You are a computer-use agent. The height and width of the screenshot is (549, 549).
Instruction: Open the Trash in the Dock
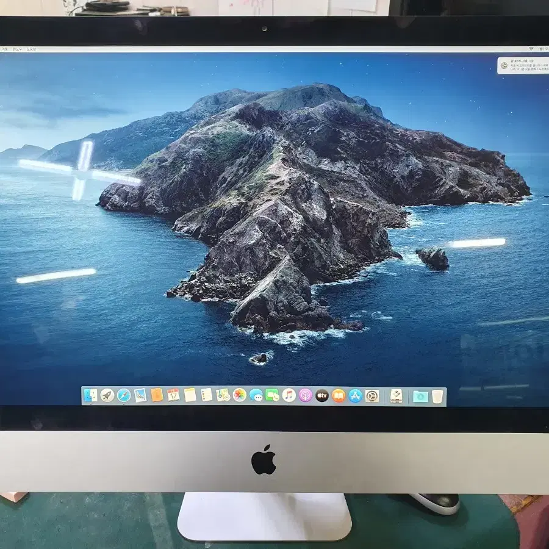click(437, 396)
